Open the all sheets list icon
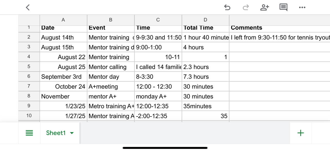The height and width of the screenshot is (152, 330). 29,133
